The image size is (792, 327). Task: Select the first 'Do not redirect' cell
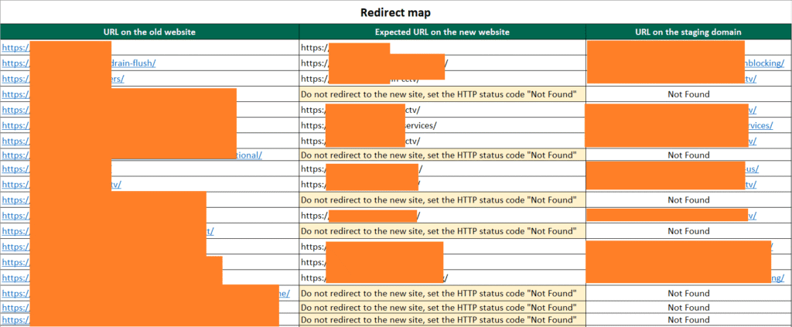pyautogui.click(x=442, y=94)
